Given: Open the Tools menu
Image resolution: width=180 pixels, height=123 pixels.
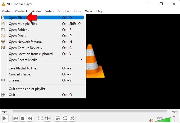Looking at the screenshot, I should 77,11.
